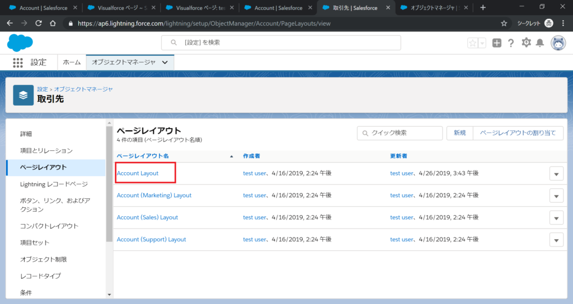Click the クイック検索 search field
This screenshot has height=304, width=573.
click(x=400, y=133)
